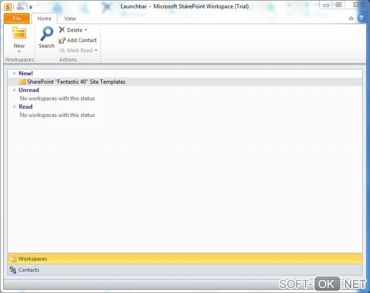Minimize the Launchbar window
Screen dimensions: 370x293
(x=326, y=5)
